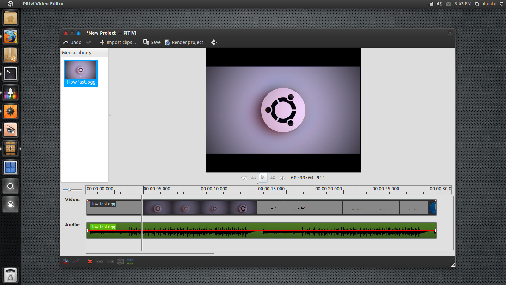Click the window corner resize grip

tap(453, 265)
